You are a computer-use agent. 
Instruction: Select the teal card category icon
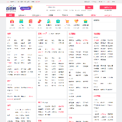pyautogui.click(x=21, y=21)
